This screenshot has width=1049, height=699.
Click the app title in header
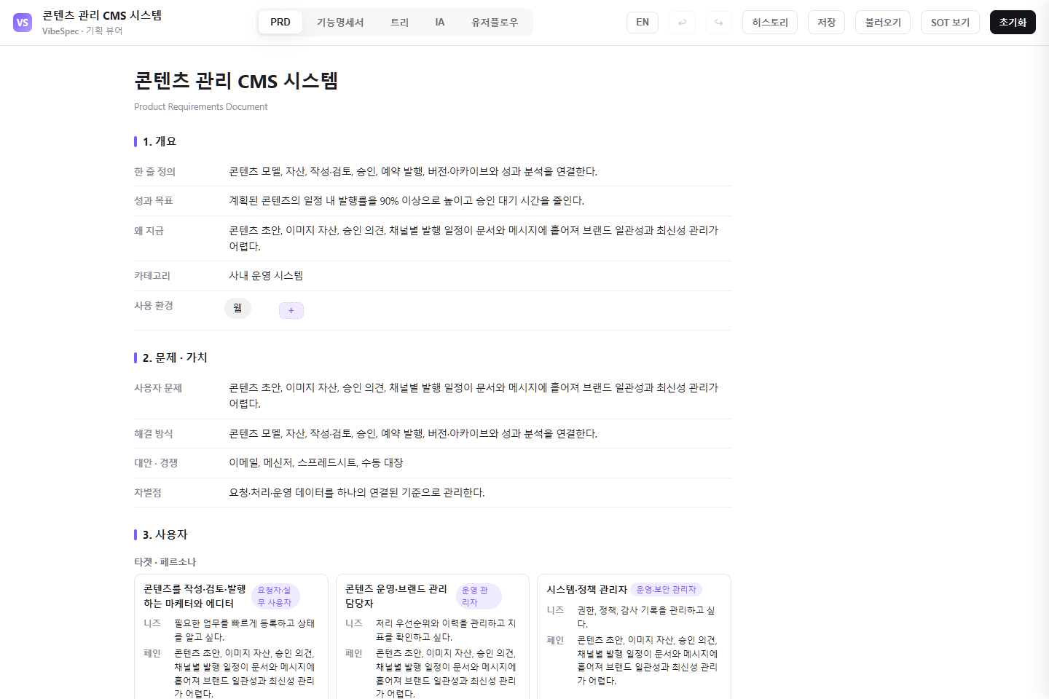pos(102,16)
